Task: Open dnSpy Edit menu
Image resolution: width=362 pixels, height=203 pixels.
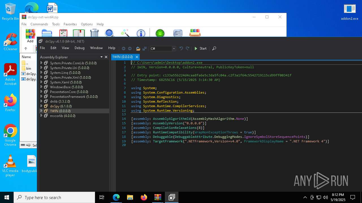Action: coord(53,48)
